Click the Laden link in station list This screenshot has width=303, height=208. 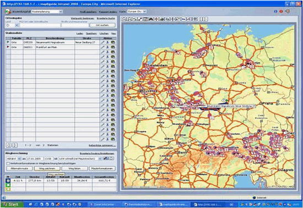80,34
